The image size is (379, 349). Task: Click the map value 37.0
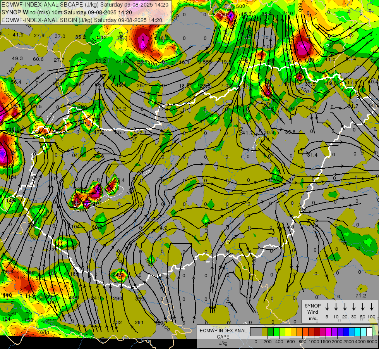click(x=60, y=36)
